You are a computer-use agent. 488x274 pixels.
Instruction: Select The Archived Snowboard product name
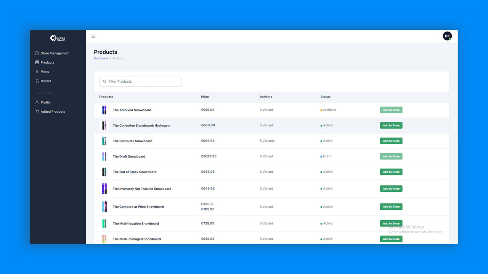point(132,110)
